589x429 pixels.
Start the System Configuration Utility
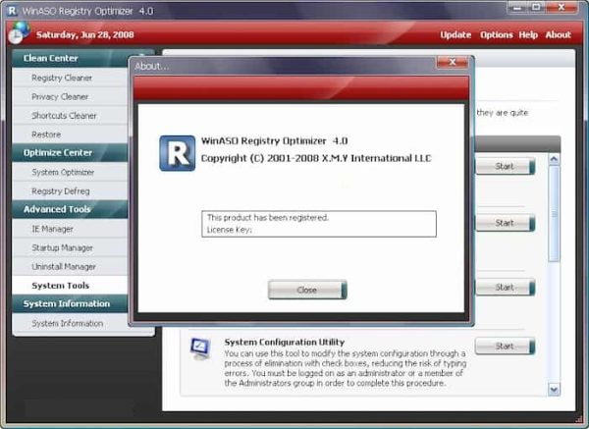[x=505, y=346]
